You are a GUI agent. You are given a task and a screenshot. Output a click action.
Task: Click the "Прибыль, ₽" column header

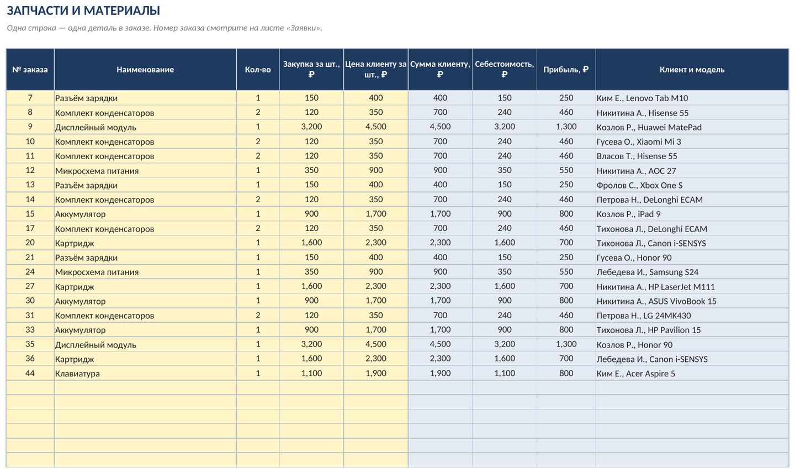pyautogui.click(x=566, y=70)
